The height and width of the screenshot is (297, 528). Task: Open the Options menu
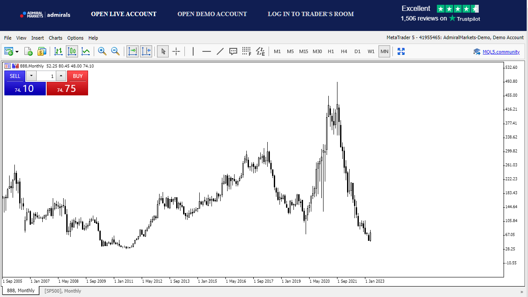click(x=75, y=38)
